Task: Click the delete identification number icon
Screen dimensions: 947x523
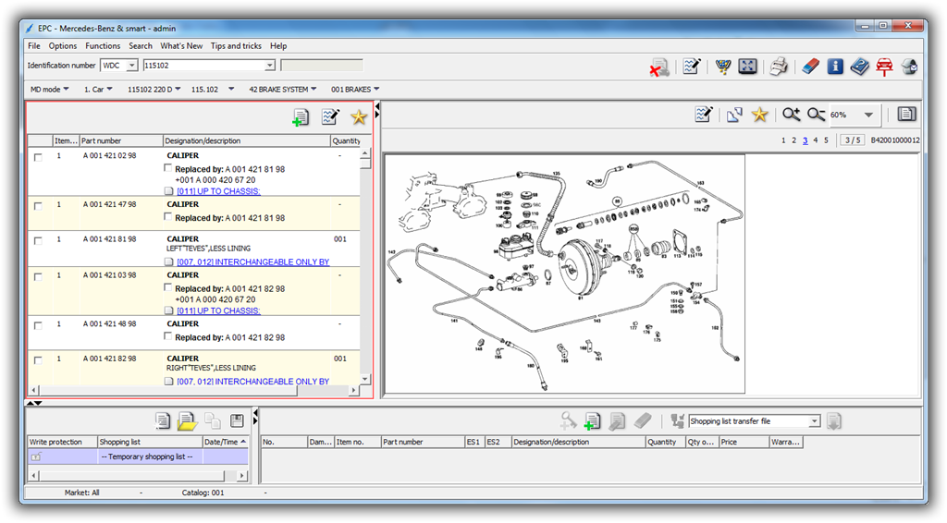Action: [658, 67]
